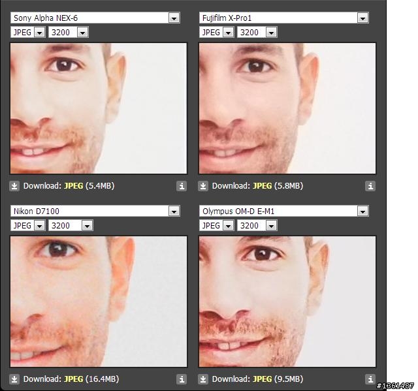418x391 pixels.
Task: Open the Nikon D7100 camera selector
Action: click(95, 211)
